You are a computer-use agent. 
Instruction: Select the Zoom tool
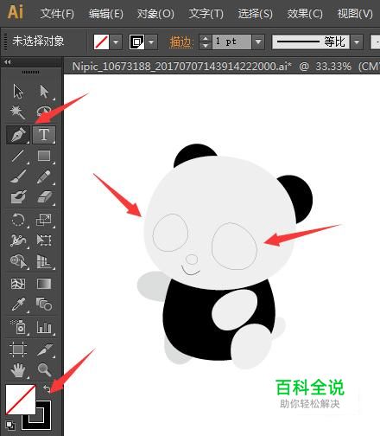click(x=44, y=369)
